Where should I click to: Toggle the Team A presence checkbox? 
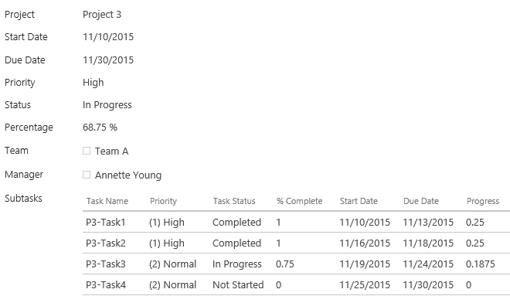coord(87,151)
